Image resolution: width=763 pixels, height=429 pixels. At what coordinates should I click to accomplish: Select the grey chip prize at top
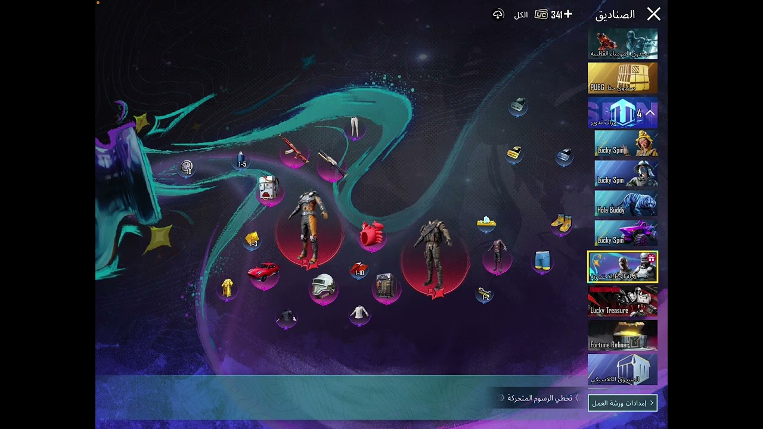[x=517, y=106]
